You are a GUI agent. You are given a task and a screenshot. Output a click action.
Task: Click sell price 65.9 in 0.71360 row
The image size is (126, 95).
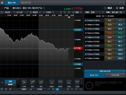[109, 46]
